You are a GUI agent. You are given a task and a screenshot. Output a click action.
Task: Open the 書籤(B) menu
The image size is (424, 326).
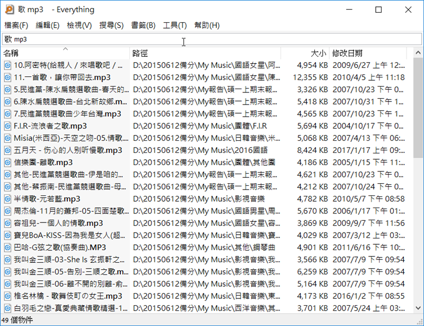coord(143,25)
